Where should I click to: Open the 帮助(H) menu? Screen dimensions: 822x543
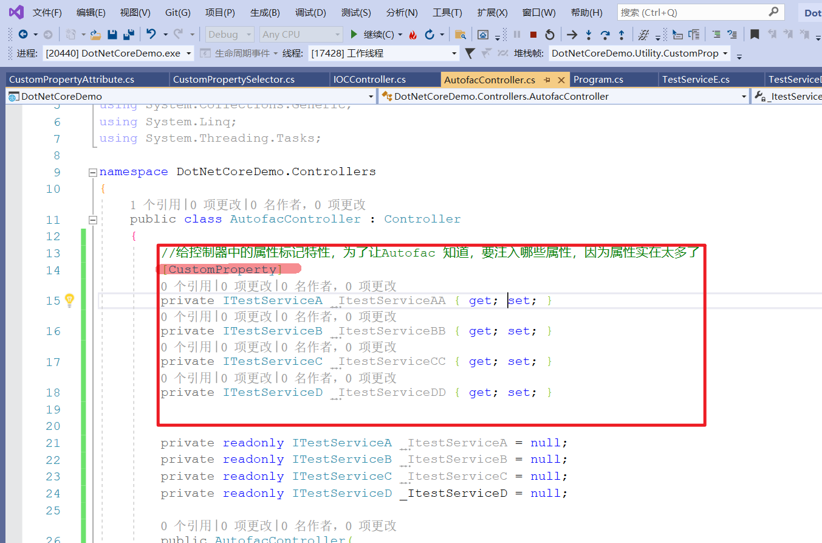pos(587,12)
